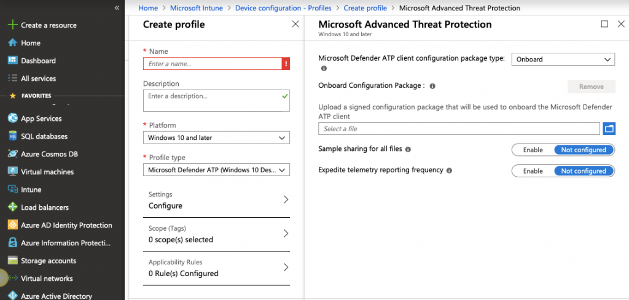Open ATP configuration package type dropdown
Screen dimensions: 629x300
[x=563, y=60]
